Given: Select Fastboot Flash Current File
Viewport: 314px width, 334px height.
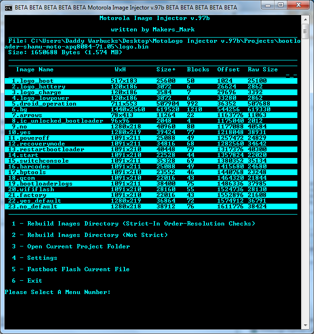Looking at the screenshot, I should tap(71, 269).
